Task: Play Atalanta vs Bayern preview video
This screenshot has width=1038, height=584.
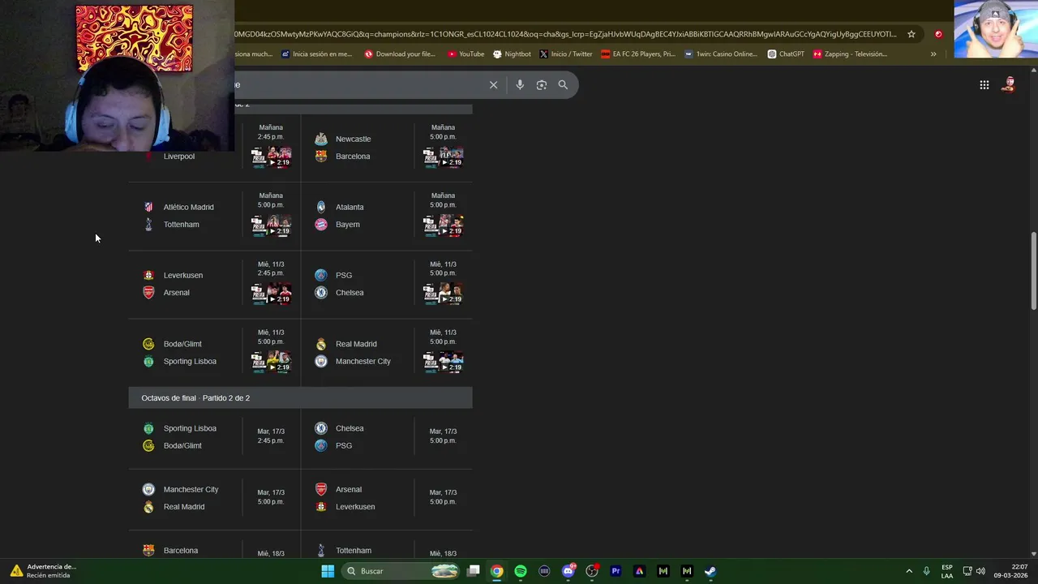Action: coord(443,225)
